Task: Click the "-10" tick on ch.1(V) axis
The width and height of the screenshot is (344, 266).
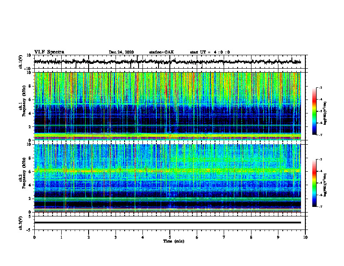Action: [x=28, y=69]
